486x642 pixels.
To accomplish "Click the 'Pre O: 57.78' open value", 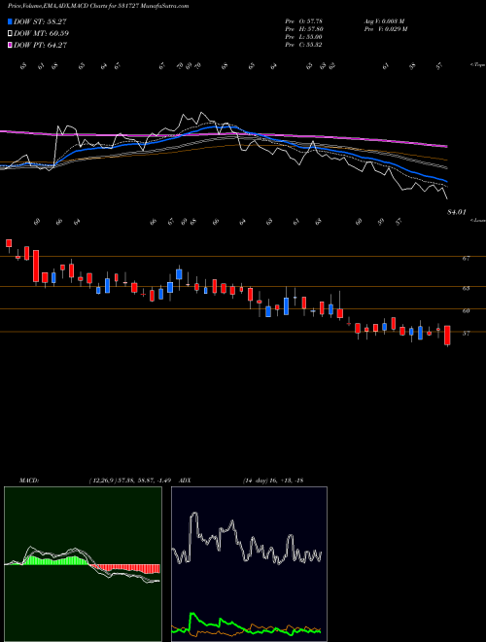I will [x=304, y=21].
